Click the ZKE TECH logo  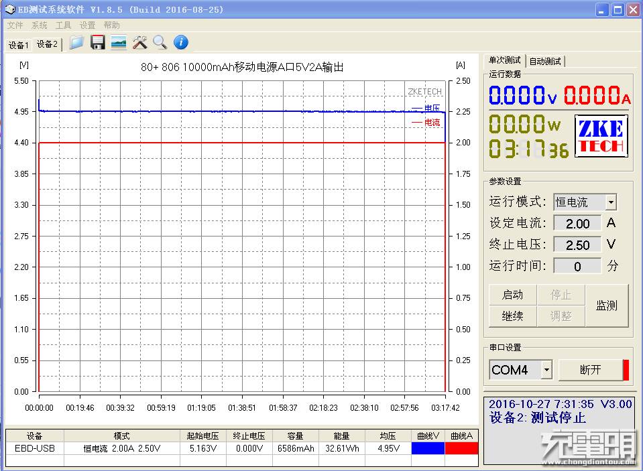(x=601, y=136)
